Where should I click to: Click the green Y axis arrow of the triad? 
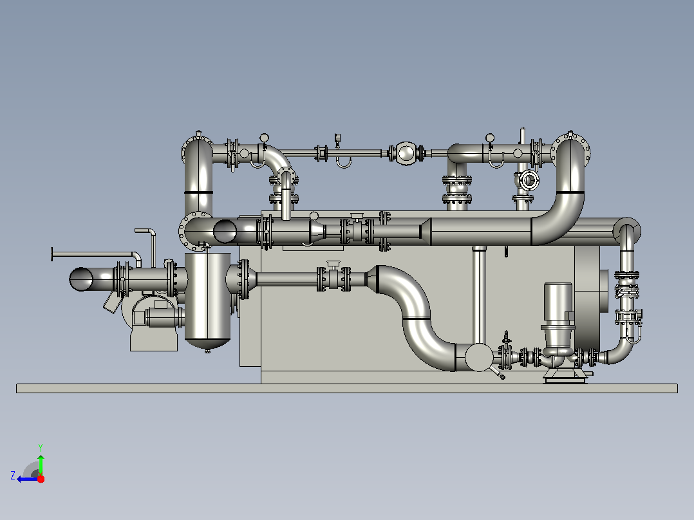(41, 465)
